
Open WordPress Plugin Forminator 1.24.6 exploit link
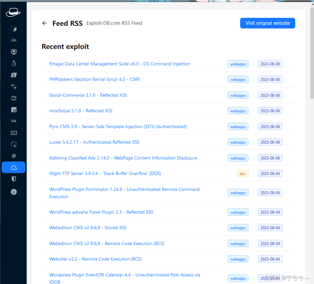(124, 193)
